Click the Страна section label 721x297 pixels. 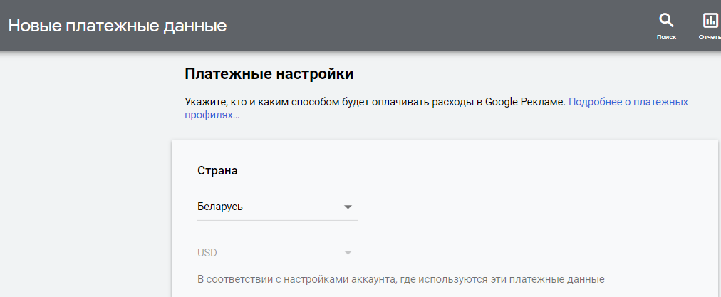tap(217, 171)
